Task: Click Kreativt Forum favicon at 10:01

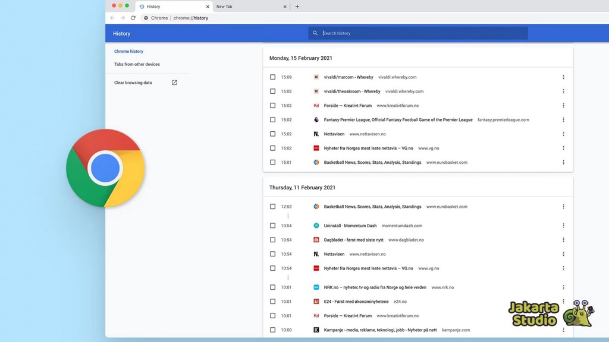Action: 316,316
